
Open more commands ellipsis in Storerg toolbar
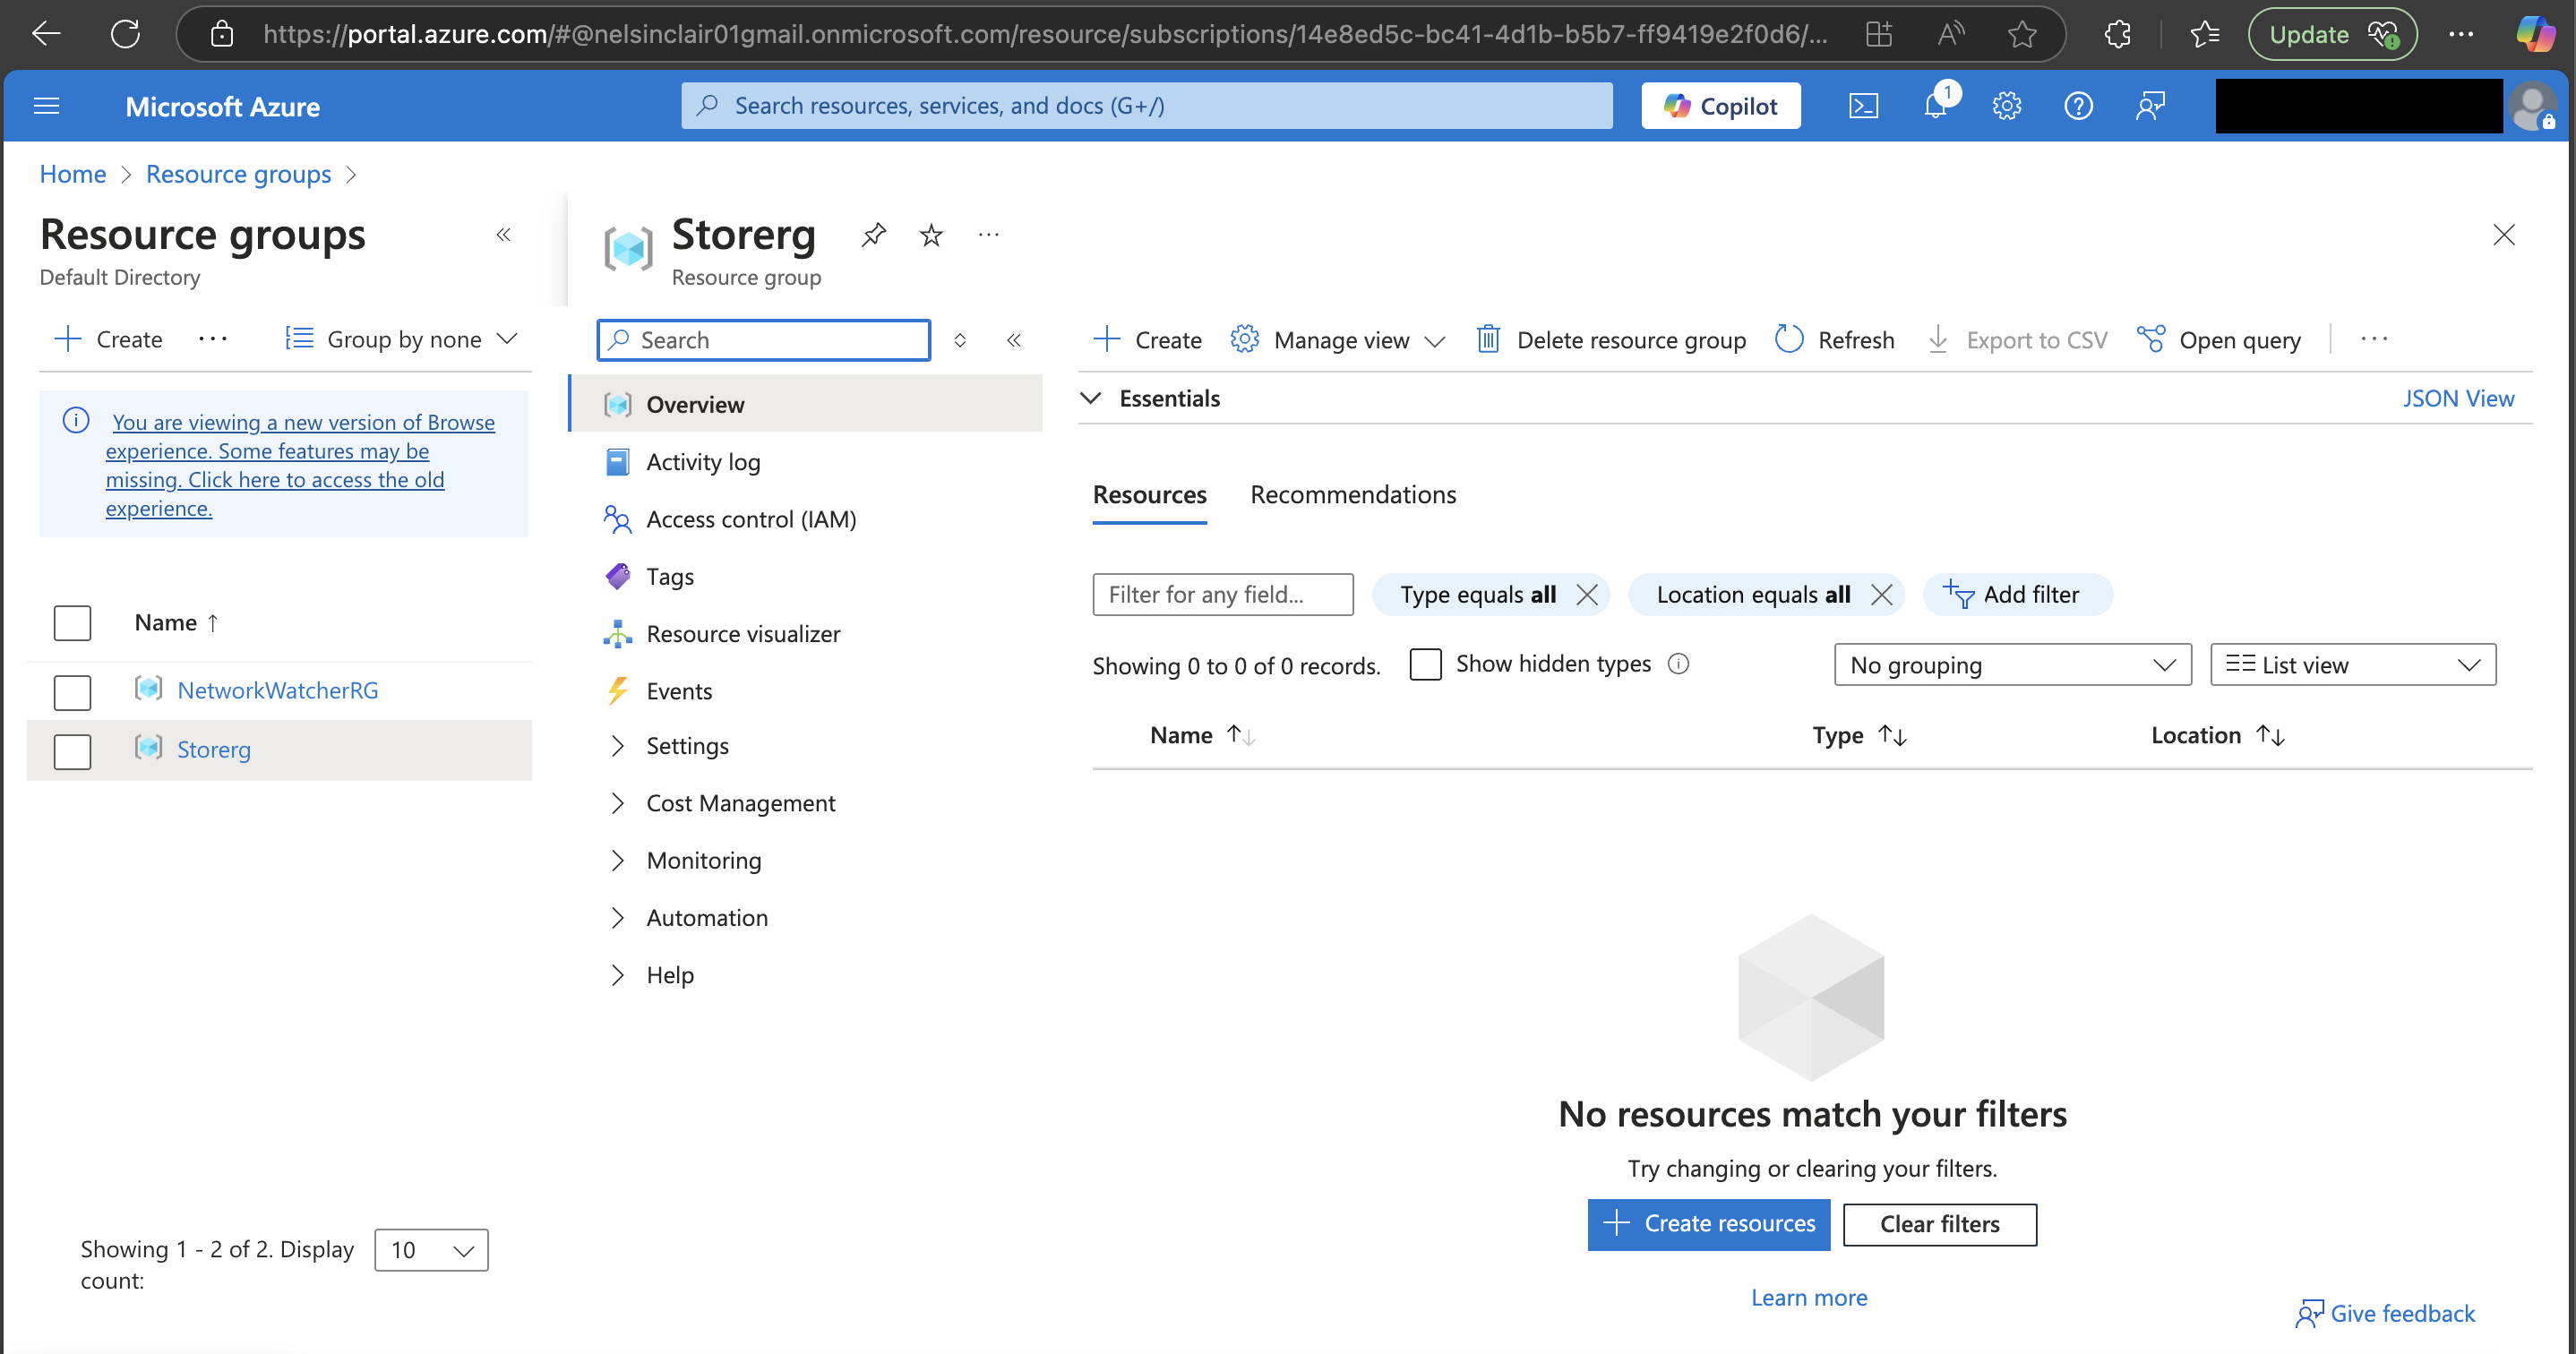pos(2374,340)
